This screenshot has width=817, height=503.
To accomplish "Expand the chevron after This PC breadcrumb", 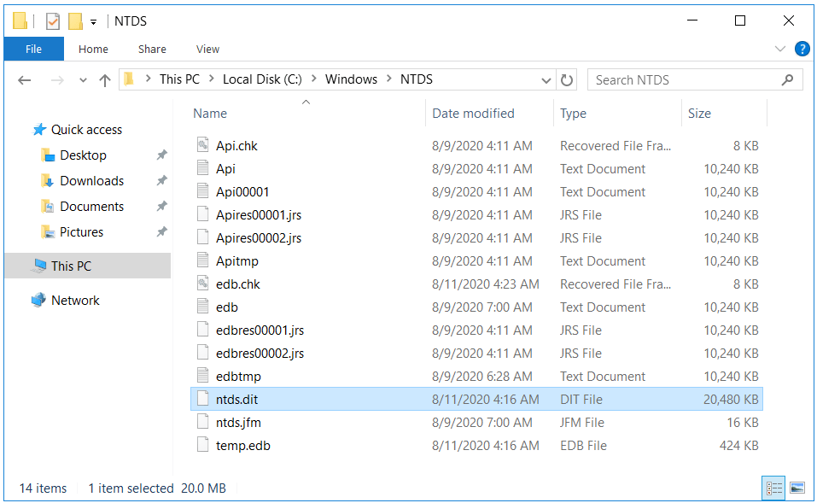I will coord(212,79).
